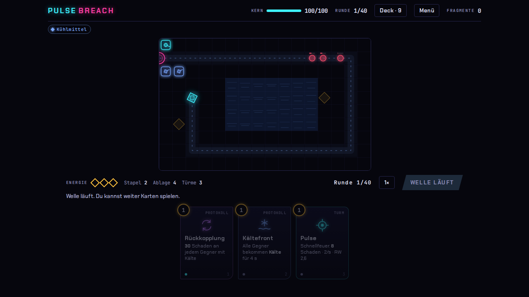Click the first yellow energy diamond
Viewport: 529px width, 297px height.
(95, 183)
